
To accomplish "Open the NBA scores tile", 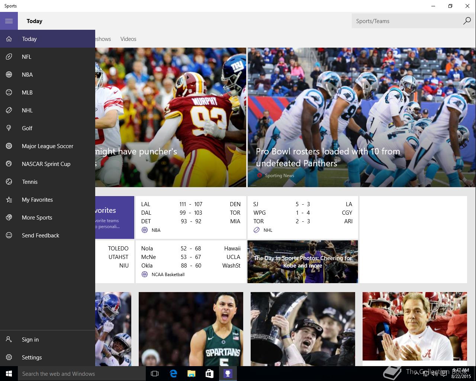I will click(191, 217).
